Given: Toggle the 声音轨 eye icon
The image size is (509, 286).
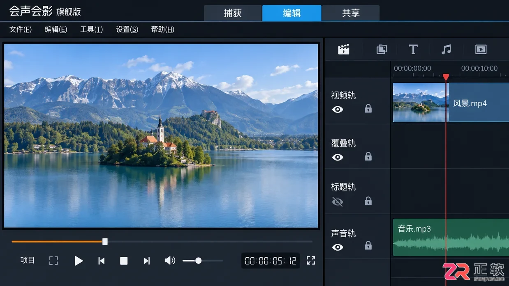Looking at the screenshot, I should click(x=338, y=247).
